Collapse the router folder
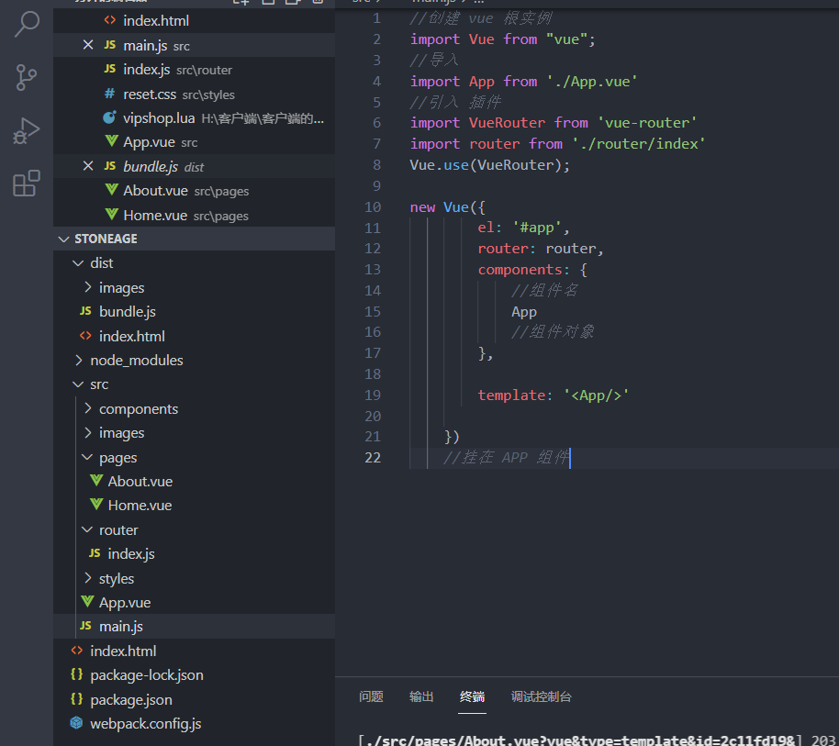Screen dimensions: 839x746 195,530
